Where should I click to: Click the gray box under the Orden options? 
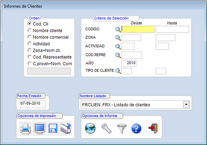(x=49, y=71)
